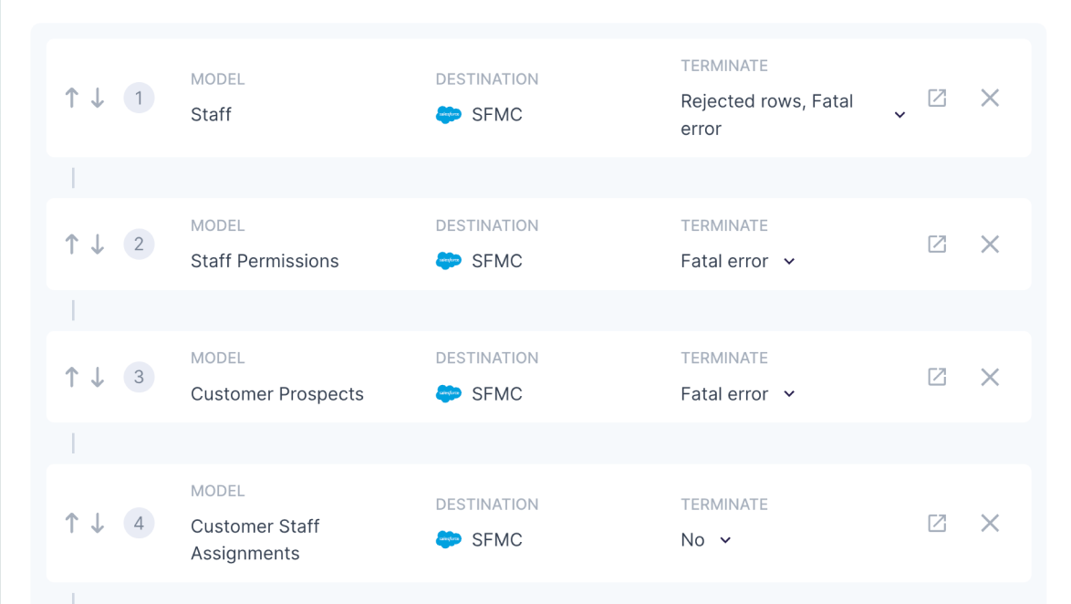Move Customer Staff Assignments up
The height and width of the screenshot is (604, 1071).
click(x=72, y=523)
